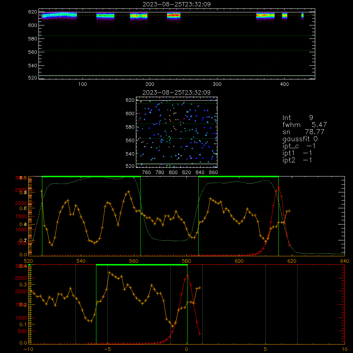Select the 'Int 9' readout line
Image resolution: width=353 pixels, height=353 pixels.
tap(298, 118)
